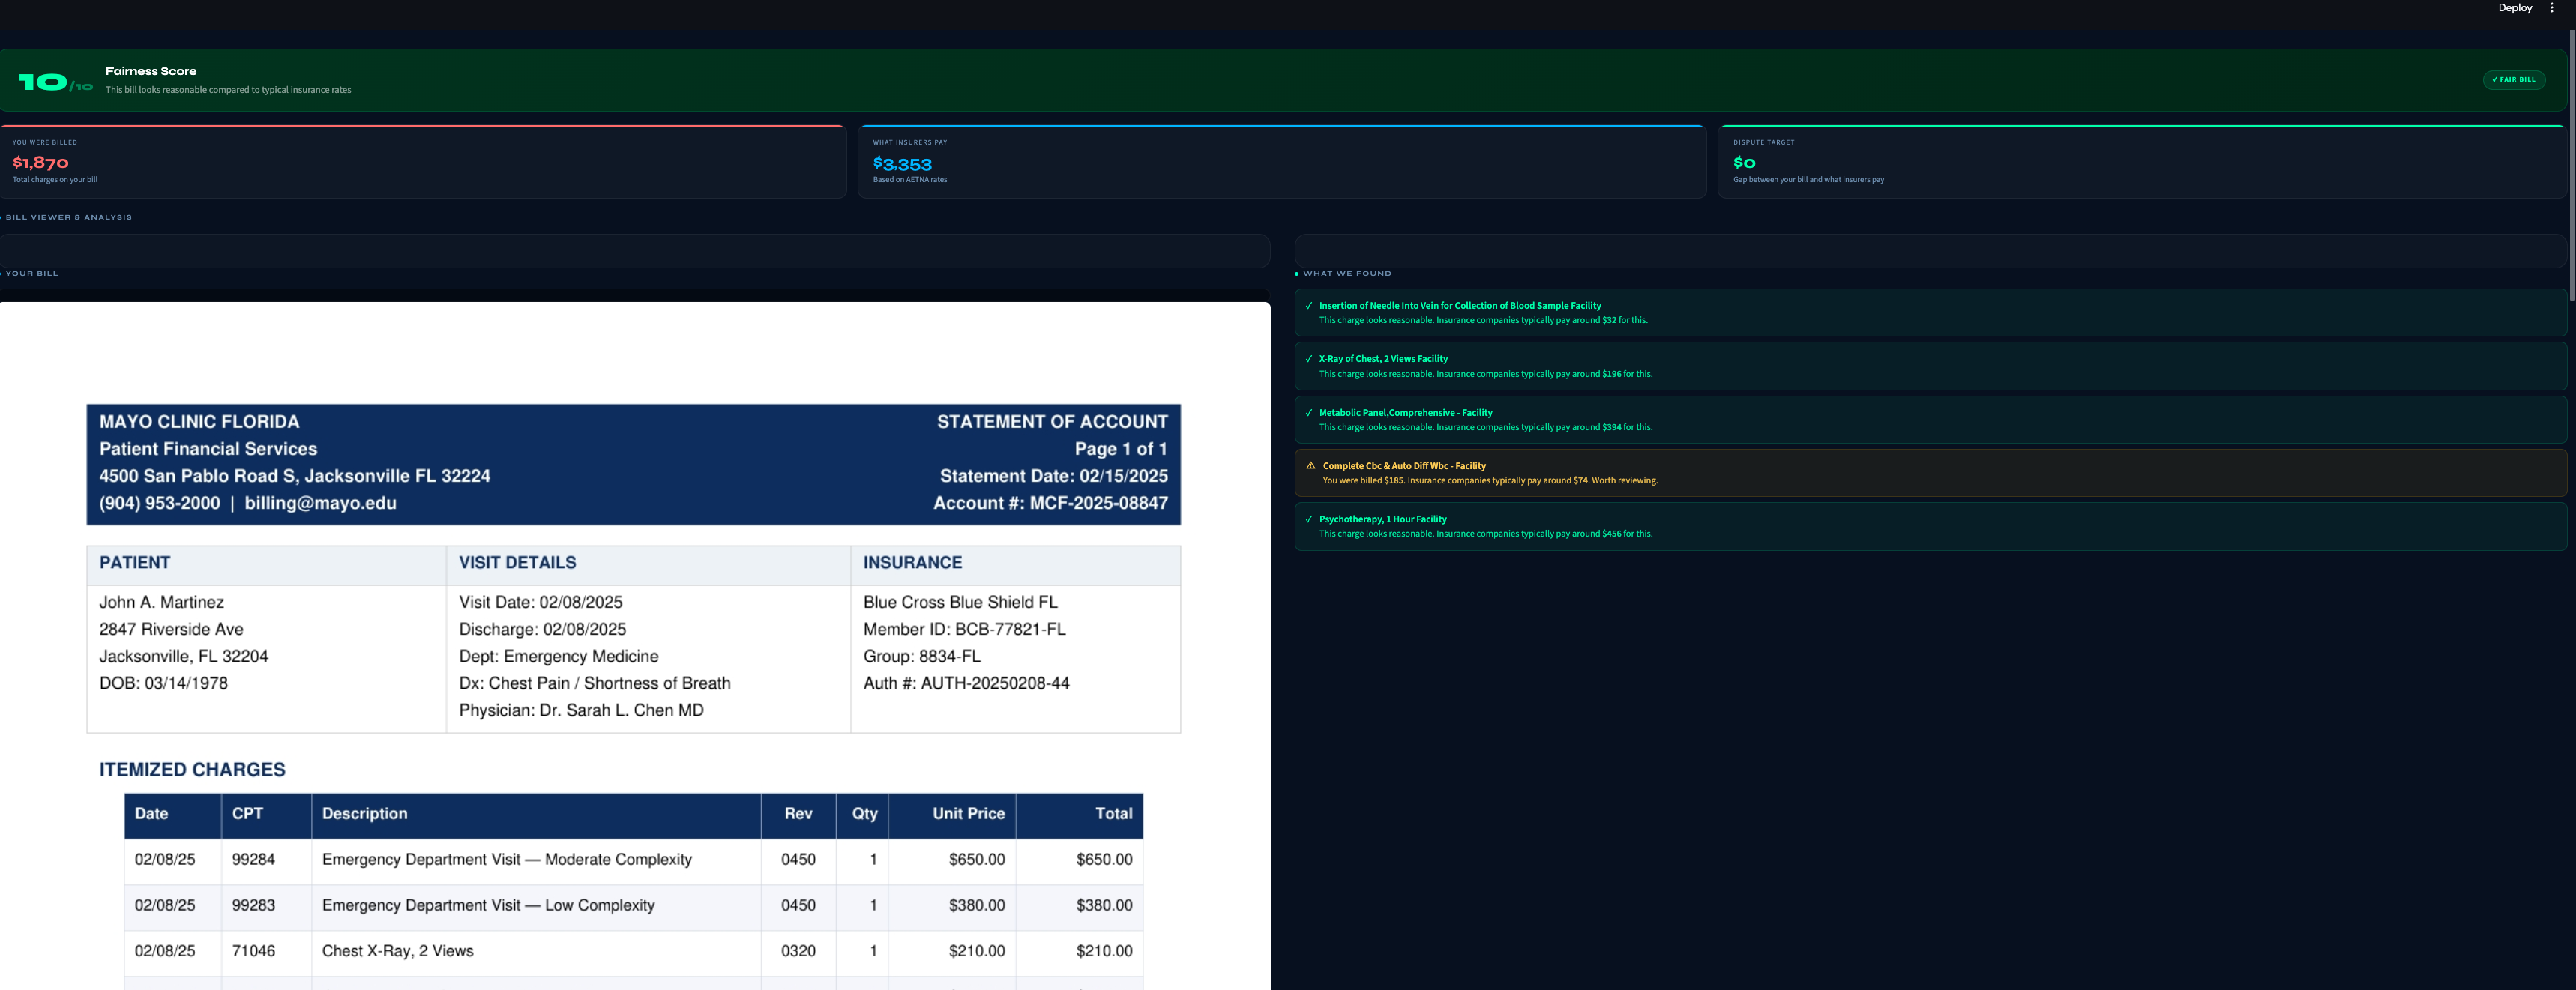Click the billing@mayo.edu email on bill
This screenshot has height=990, width=2576.
coord(320,504)
